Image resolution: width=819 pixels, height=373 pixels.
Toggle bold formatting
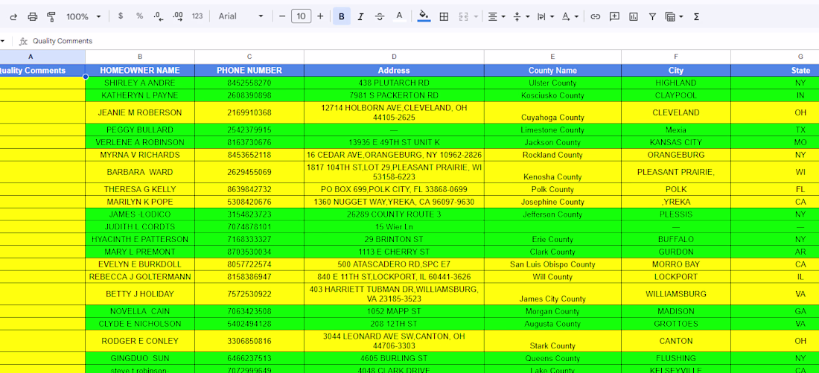(x=342, y=16)
